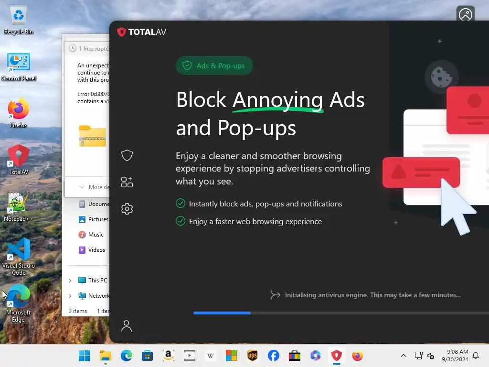Select This PC in navigation pane
The width and height of the screenshot is (489, 367).
coord(93,281)
